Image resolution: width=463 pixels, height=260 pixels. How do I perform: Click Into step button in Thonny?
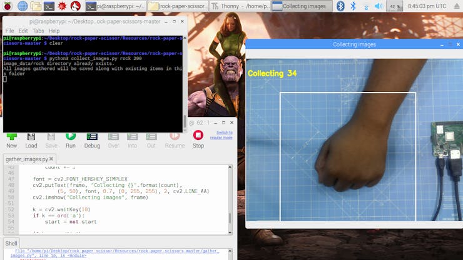coord(132,140)
